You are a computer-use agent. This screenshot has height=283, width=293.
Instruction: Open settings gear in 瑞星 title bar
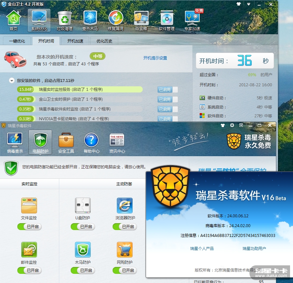(232, 125)
